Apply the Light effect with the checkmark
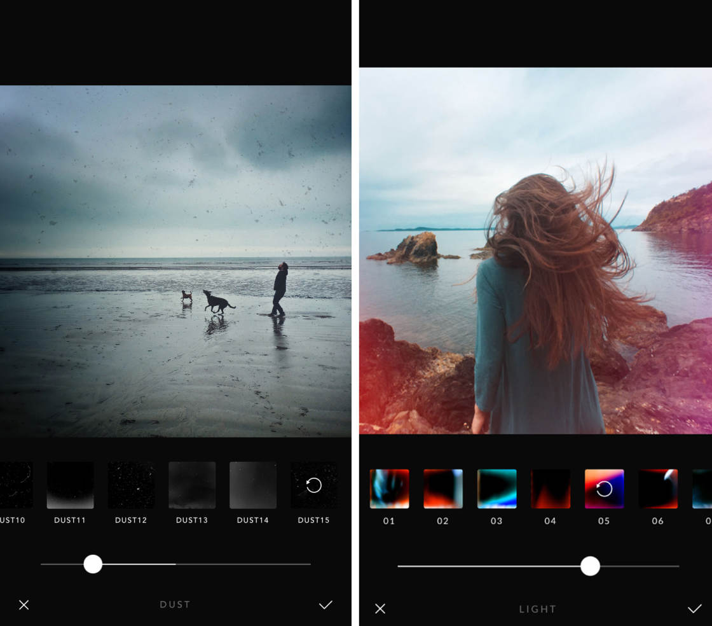The image size is (712, 626). (694, 608)
